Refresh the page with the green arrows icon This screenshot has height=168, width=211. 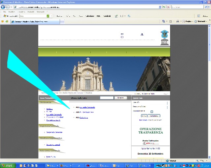164,7
